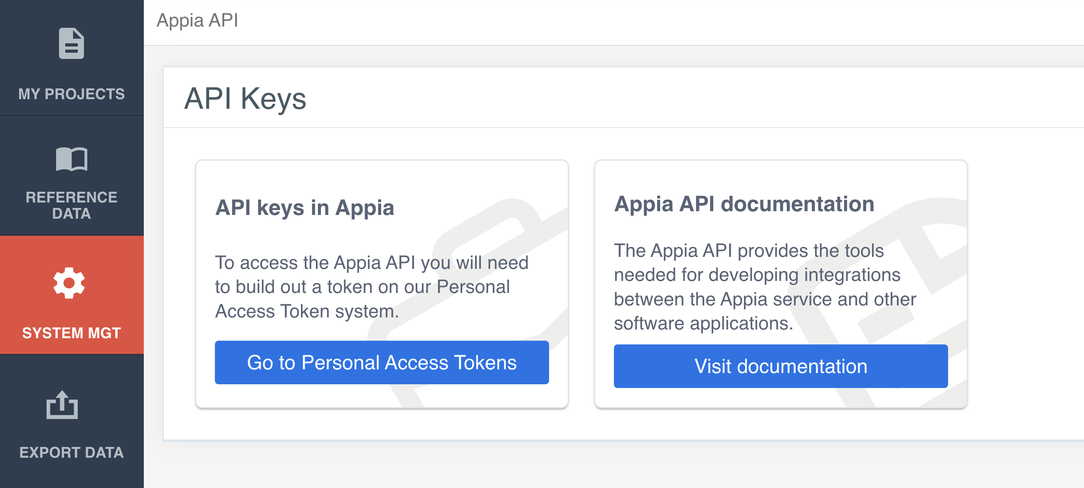Open the EXPORT DATA sidebar label

point(71,452)
